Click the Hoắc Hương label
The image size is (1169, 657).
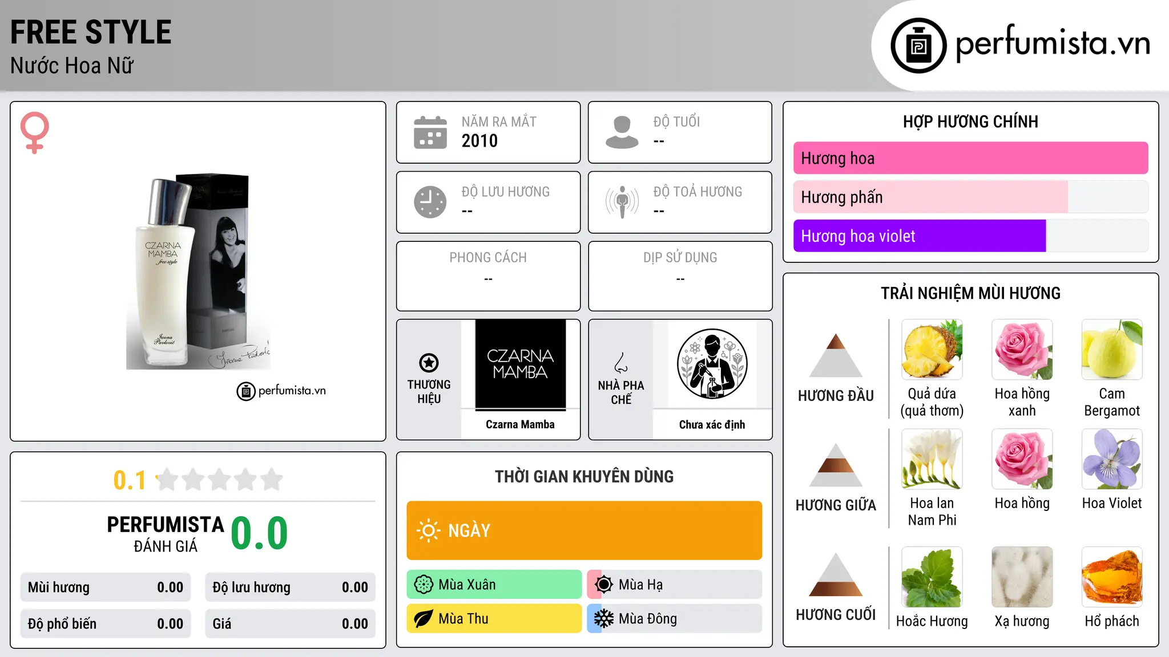(x=932, y=621)
